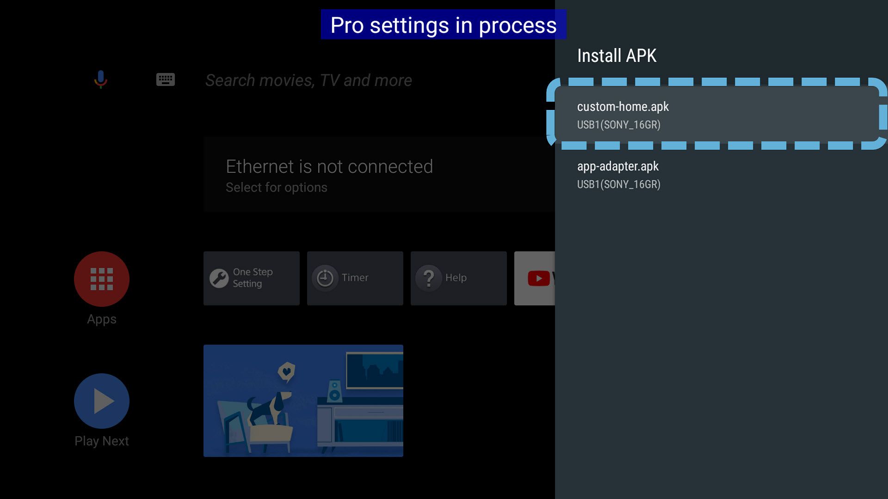The image size is (888, 499).
Task: Toggle the Pro settings process
Action: (x=444, y=24)
